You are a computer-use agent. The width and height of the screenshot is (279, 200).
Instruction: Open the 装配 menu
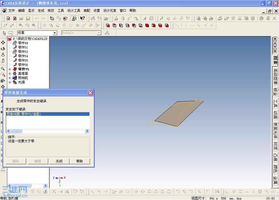coord(87,10)
